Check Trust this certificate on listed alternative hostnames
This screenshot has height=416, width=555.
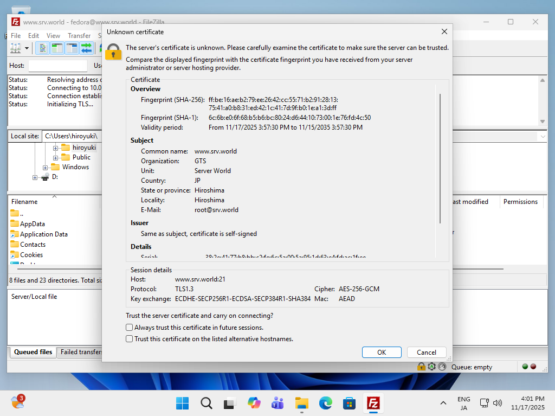[x=129, y=338]
